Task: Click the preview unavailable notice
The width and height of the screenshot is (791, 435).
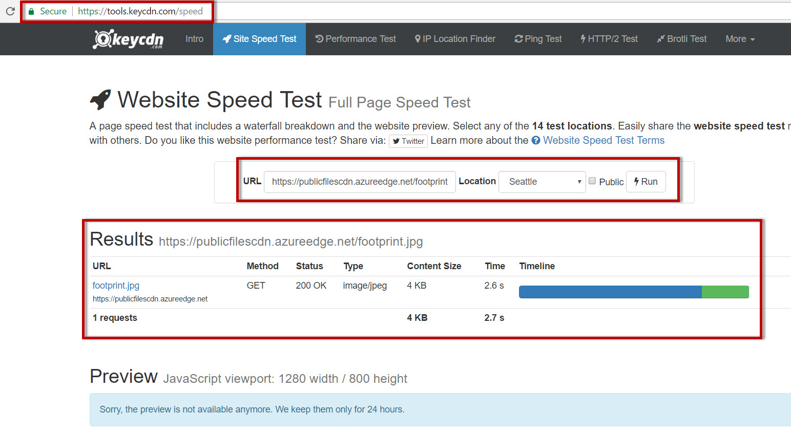Action: tap(440, 409)
